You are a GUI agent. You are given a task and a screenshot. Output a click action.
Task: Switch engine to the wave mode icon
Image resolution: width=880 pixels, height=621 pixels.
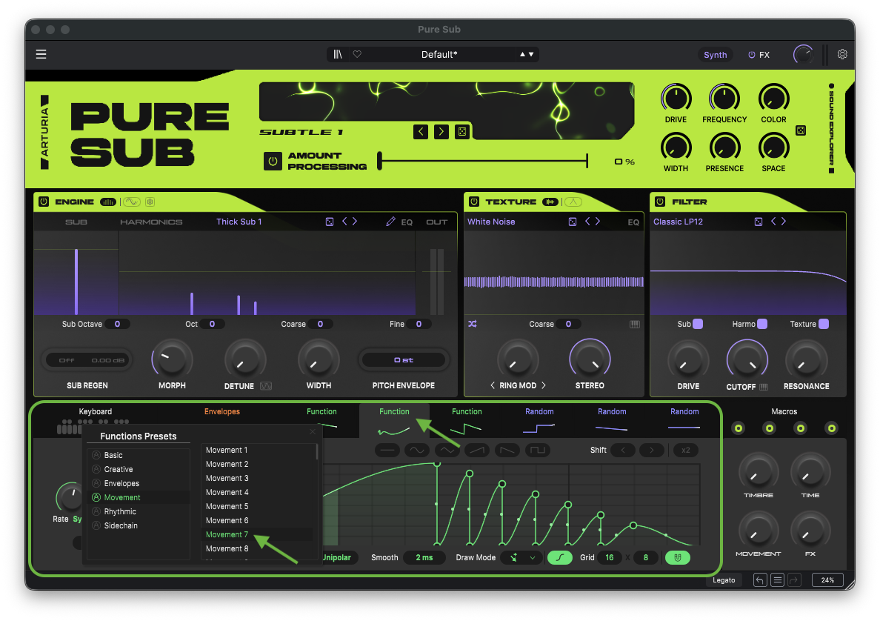click(131, 202)
